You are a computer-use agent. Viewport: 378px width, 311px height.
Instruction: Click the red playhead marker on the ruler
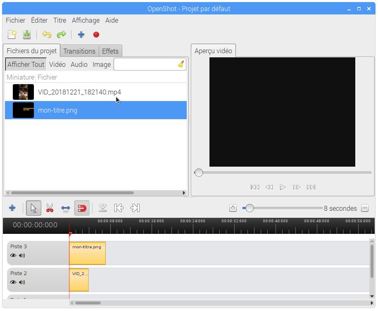70,234
